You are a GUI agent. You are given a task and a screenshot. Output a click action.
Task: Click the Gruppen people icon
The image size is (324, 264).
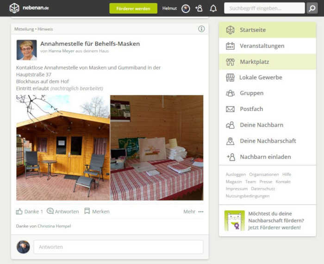[x=230, y=93]
